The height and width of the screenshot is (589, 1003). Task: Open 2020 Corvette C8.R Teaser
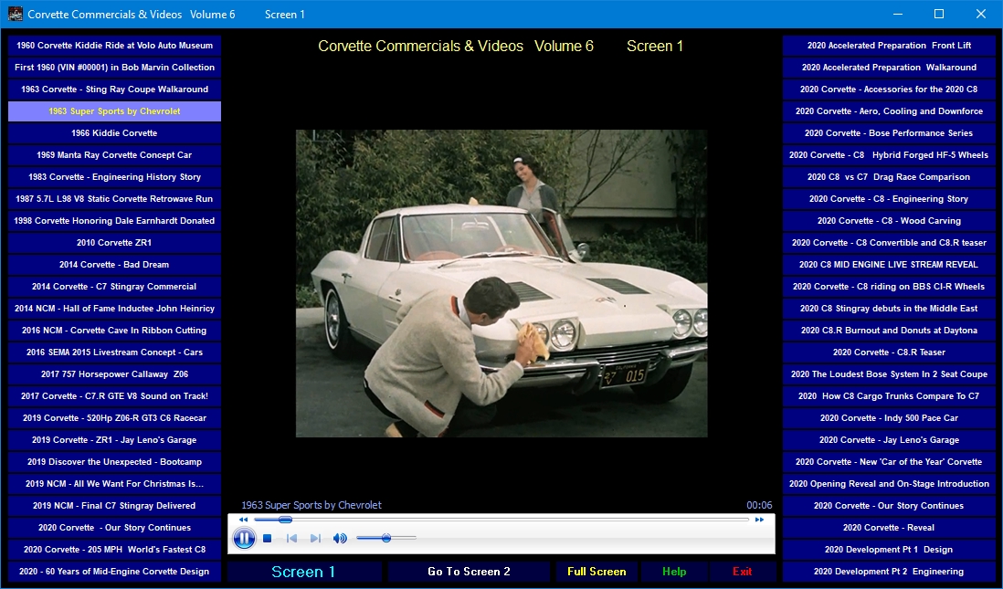click(x=889, y=352)
